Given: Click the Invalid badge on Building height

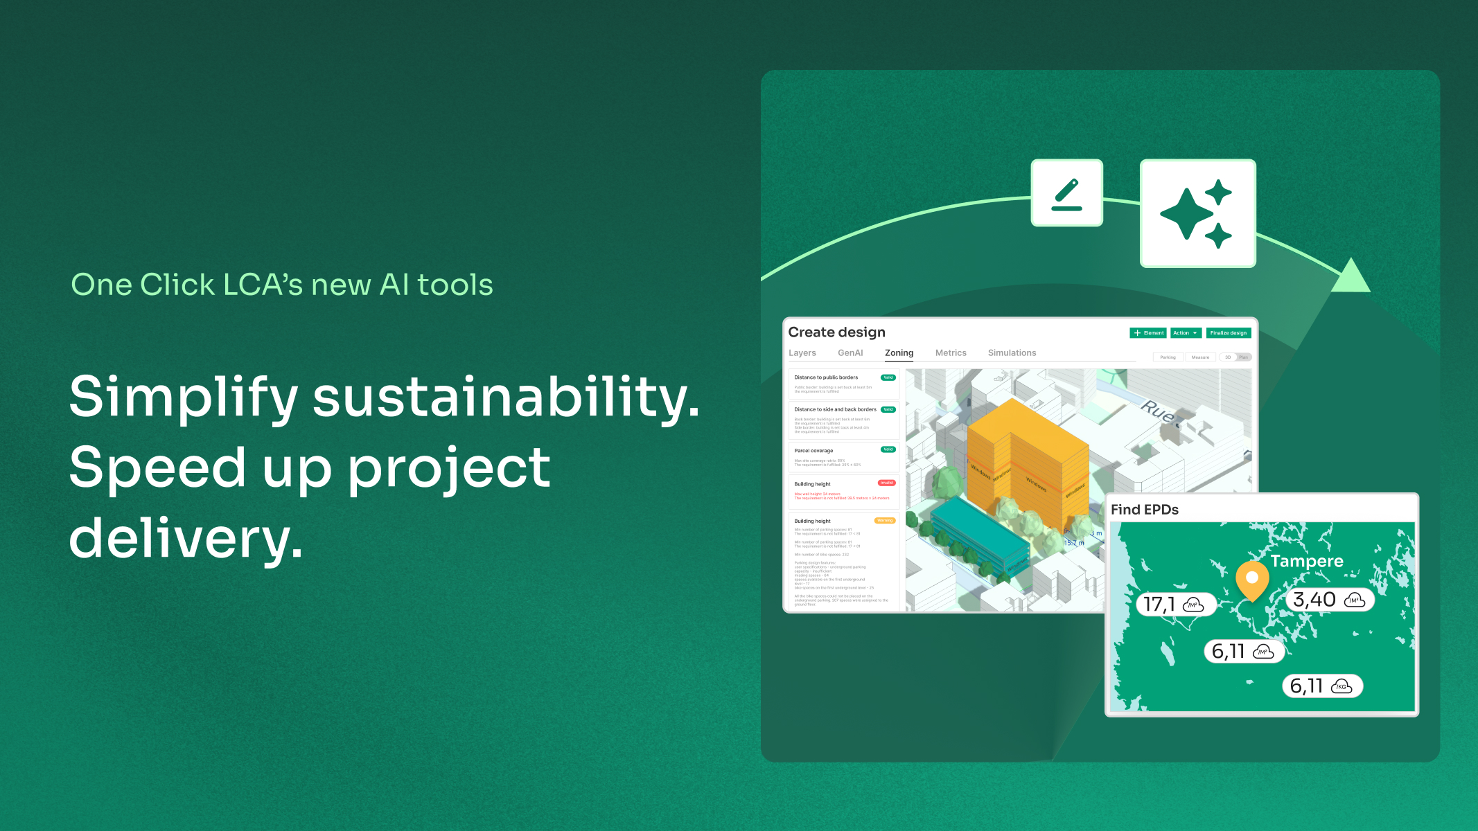Looking at the screenshot, I should (x=887, y=483).
